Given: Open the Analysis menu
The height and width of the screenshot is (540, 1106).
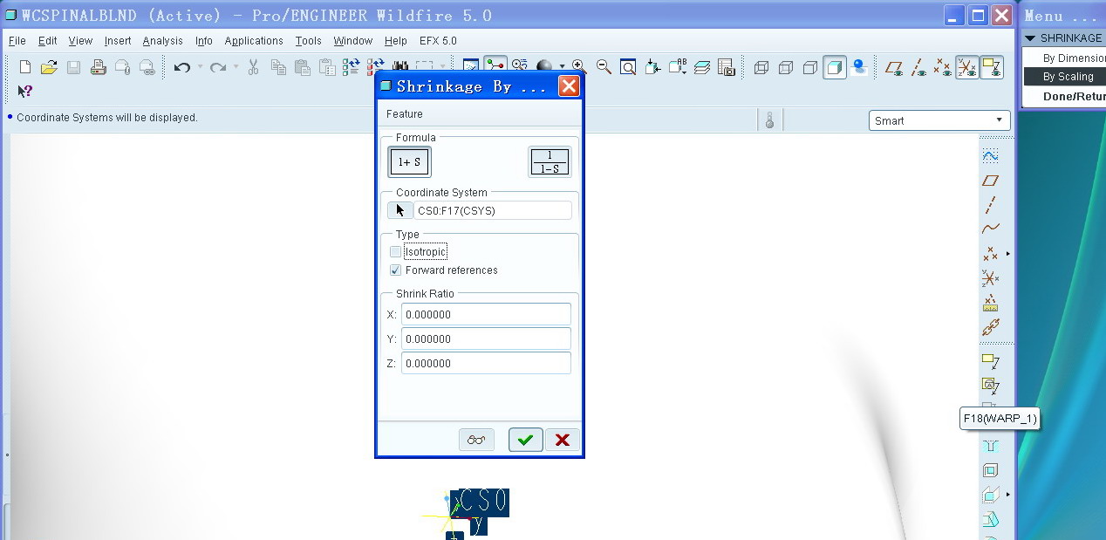Looking at the screenshot, I should [x=163, y=41].
